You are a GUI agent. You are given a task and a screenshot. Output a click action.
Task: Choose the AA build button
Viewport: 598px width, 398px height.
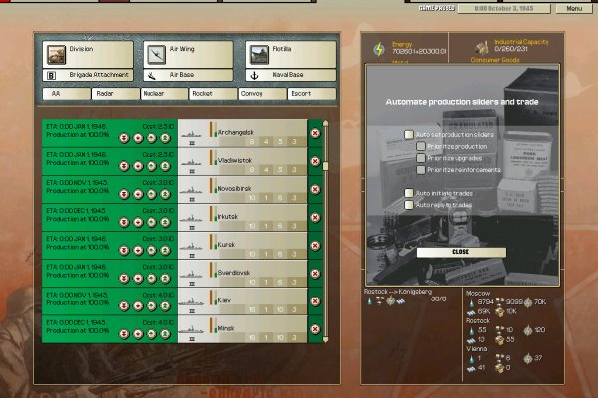[67, 94]
